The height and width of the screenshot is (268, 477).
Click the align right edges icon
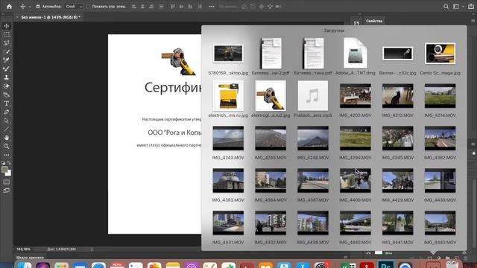pos(151,7)
